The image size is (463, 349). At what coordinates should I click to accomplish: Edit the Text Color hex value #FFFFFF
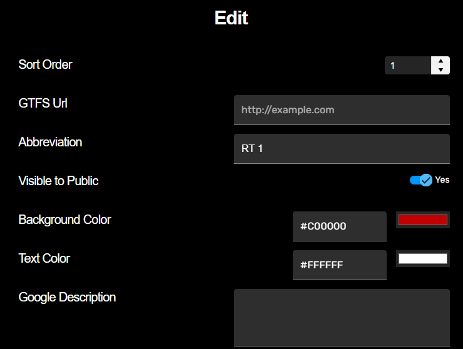click(339, 265)
